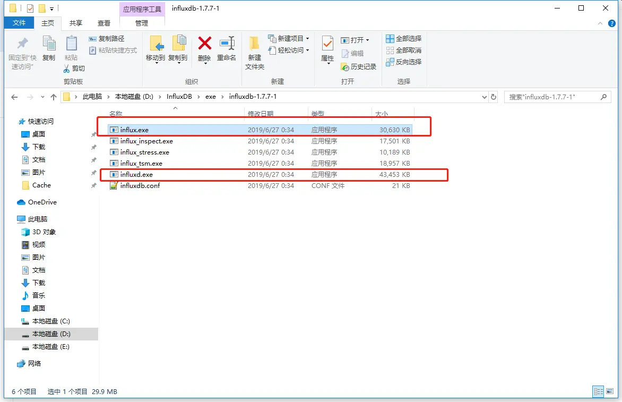Viewport: 622px width, 402px height.
Task: Expand breadcrumb arrow after InfluxDB
Action: (x=198, y=97)
